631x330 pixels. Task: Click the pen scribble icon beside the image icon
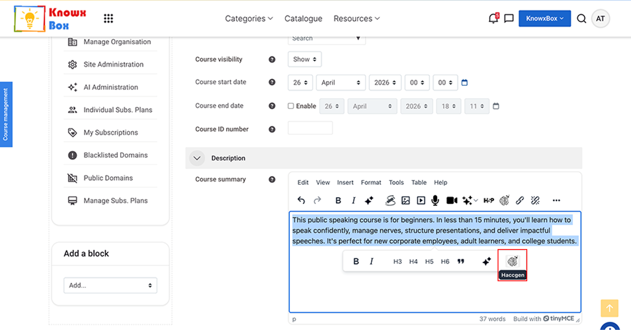(x=390, y=201)
